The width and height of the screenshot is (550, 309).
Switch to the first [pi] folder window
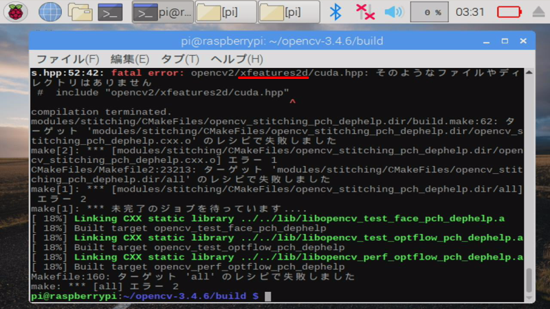click(x=225, y=12)
